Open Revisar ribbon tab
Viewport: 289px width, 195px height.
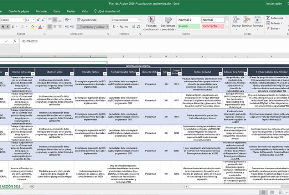pyautogui.click(x=71, y=11)
